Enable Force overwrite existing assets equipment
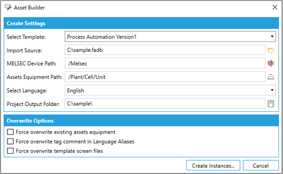The width and height of the screenshot is (283, 174). coord(10,132)
